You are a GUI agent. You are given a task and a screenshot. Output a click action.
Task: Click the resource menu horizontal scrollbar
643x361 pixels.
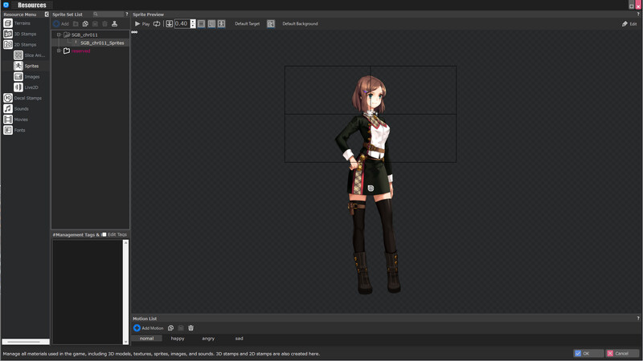26,342
